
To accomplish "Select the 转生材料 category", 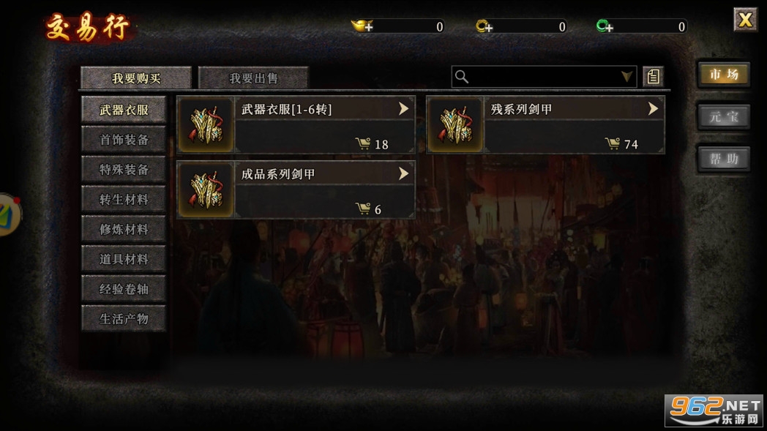I will 124,200.
